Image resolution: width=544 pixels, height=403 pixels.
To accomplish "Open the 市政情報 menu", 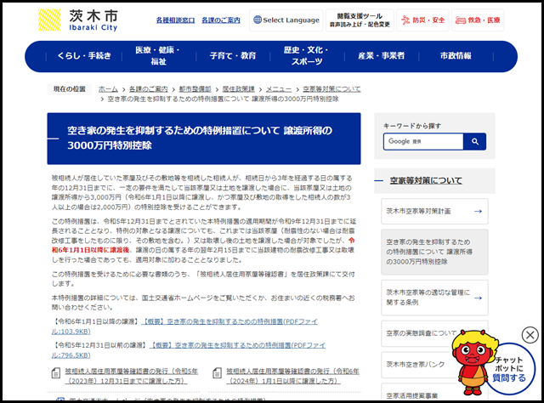I will click(x=456, y=56).
